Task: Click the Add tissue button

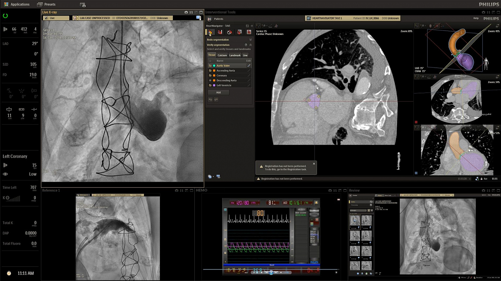Action: [x=218, y=93]
